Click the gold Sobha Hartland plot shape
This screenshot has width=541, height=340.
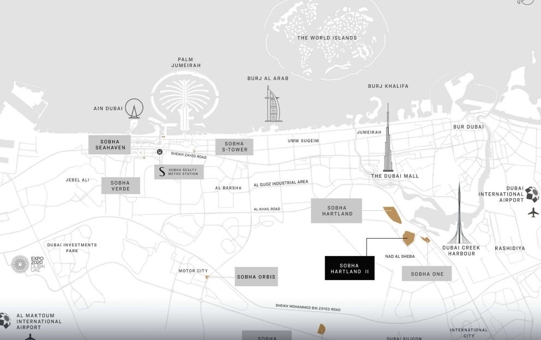(x=393, y=215)
